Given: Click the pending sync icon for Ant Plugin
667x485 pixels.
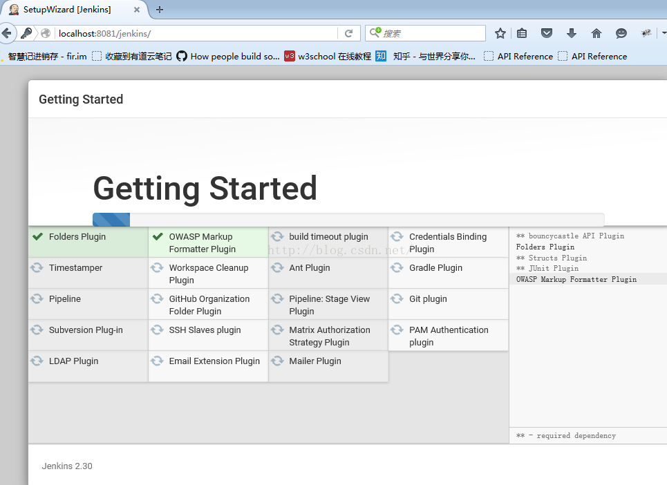Looking at the screenshot, I should pyautogui.click(x=277, y=267).
